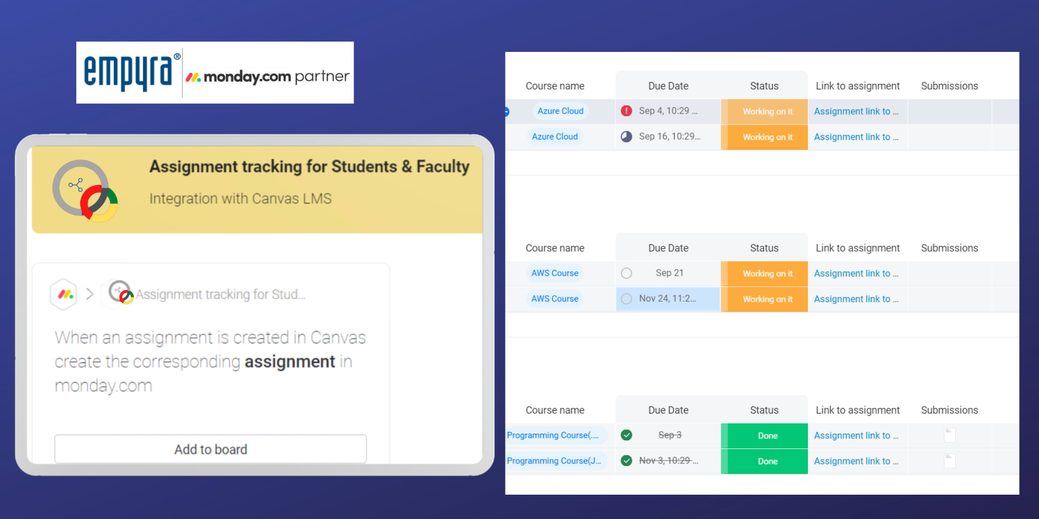Viewport: 1039px width, 519px height.
Task: Click the Assignment tracking app icon in breadcrumb
Action: pos(121,292)
